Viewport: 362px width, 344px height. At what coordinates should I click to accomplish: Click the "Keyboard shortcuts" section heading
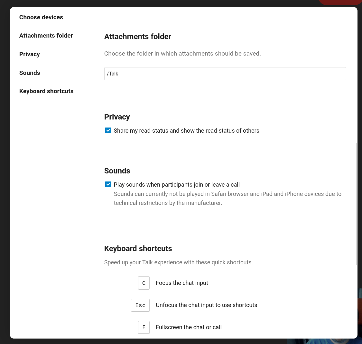[138, 248]
